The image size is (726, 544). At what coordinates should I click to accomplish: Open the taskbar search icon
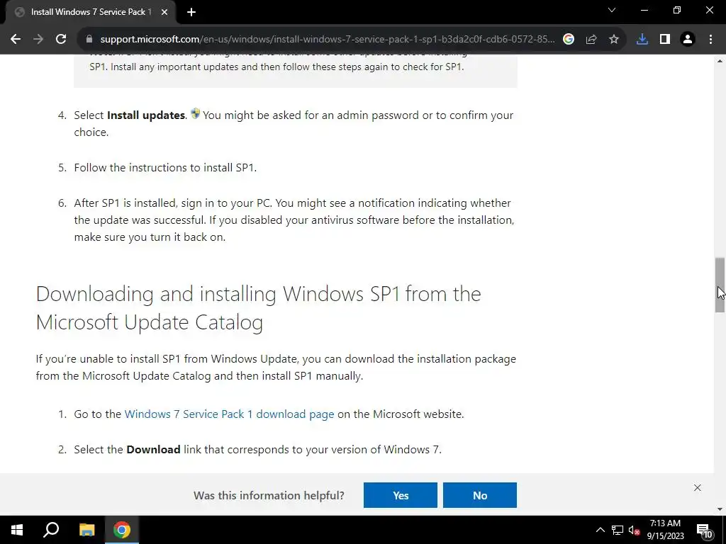click(x=51, y=530)
